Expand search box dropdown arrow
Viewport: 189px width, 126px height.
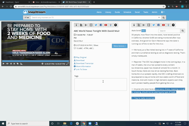coord(159,17)
